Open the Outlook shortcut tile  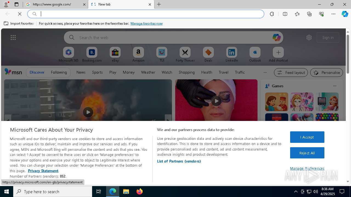[255, 55]
